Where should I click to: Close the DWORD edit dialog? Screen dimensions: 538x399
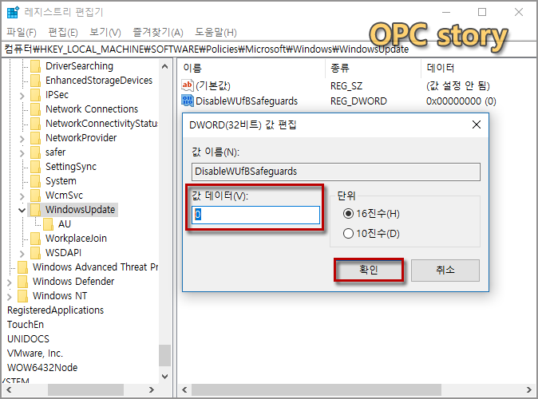pos(477,124)
